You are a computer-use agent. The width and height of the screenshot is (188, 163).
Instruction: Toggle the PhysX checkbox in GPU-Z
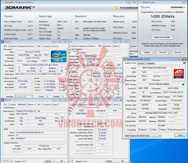159,130
